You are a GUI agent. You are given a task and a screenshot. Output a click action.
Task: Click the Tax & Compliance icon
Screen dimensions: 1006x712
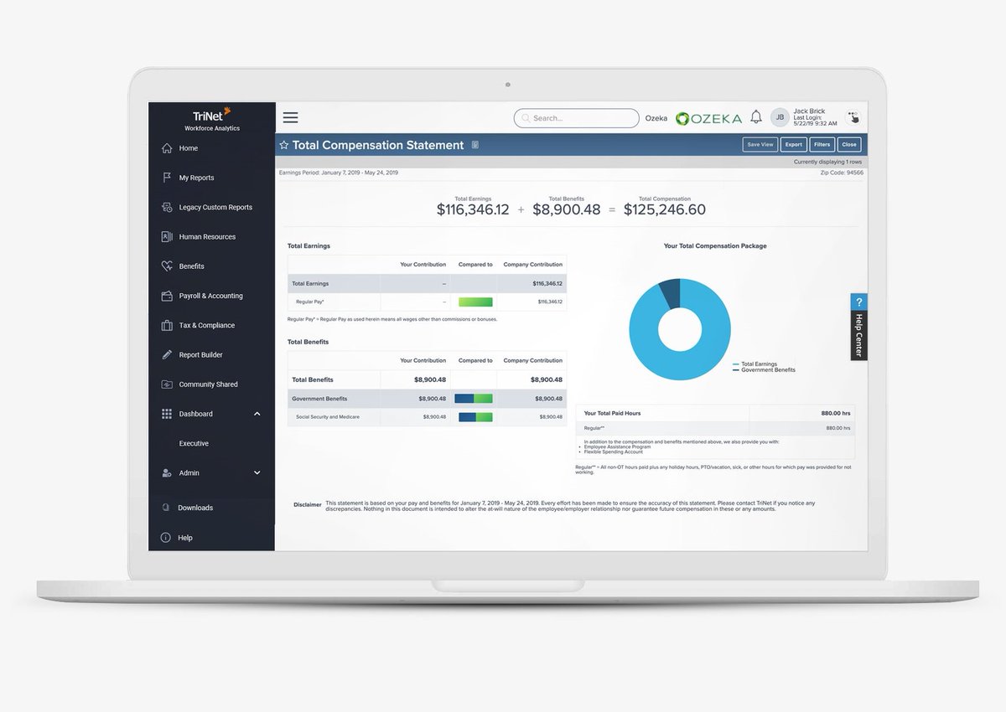click(x=167, y=325)
